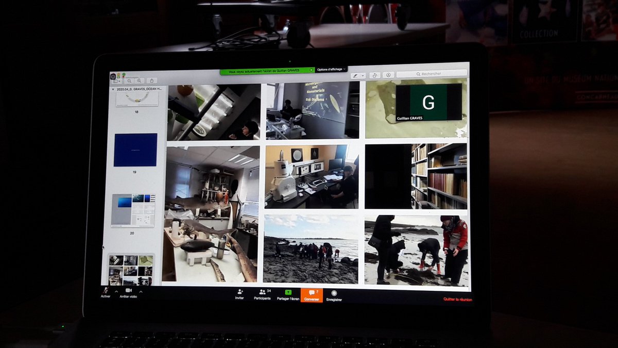Toggle the sidebar view mode icon
Viewport: 618px width, 348px height.
(115, 81)
